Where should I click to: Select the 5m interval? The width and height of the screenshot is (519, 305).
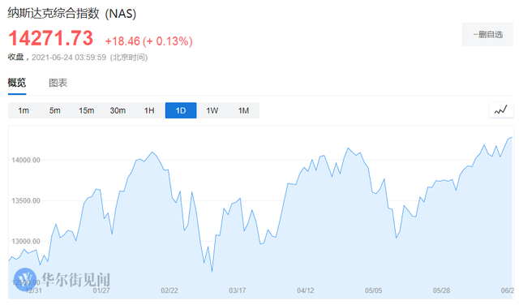coord(55,110)
